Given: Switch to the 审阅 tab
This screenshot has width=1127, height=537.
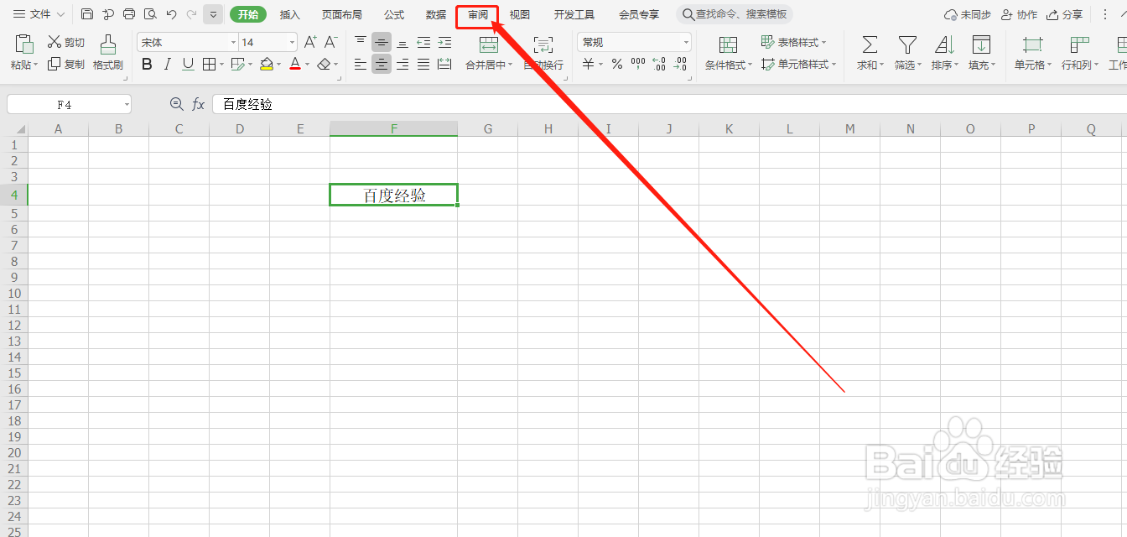Looking at the screenshot, I should (478, 15).
